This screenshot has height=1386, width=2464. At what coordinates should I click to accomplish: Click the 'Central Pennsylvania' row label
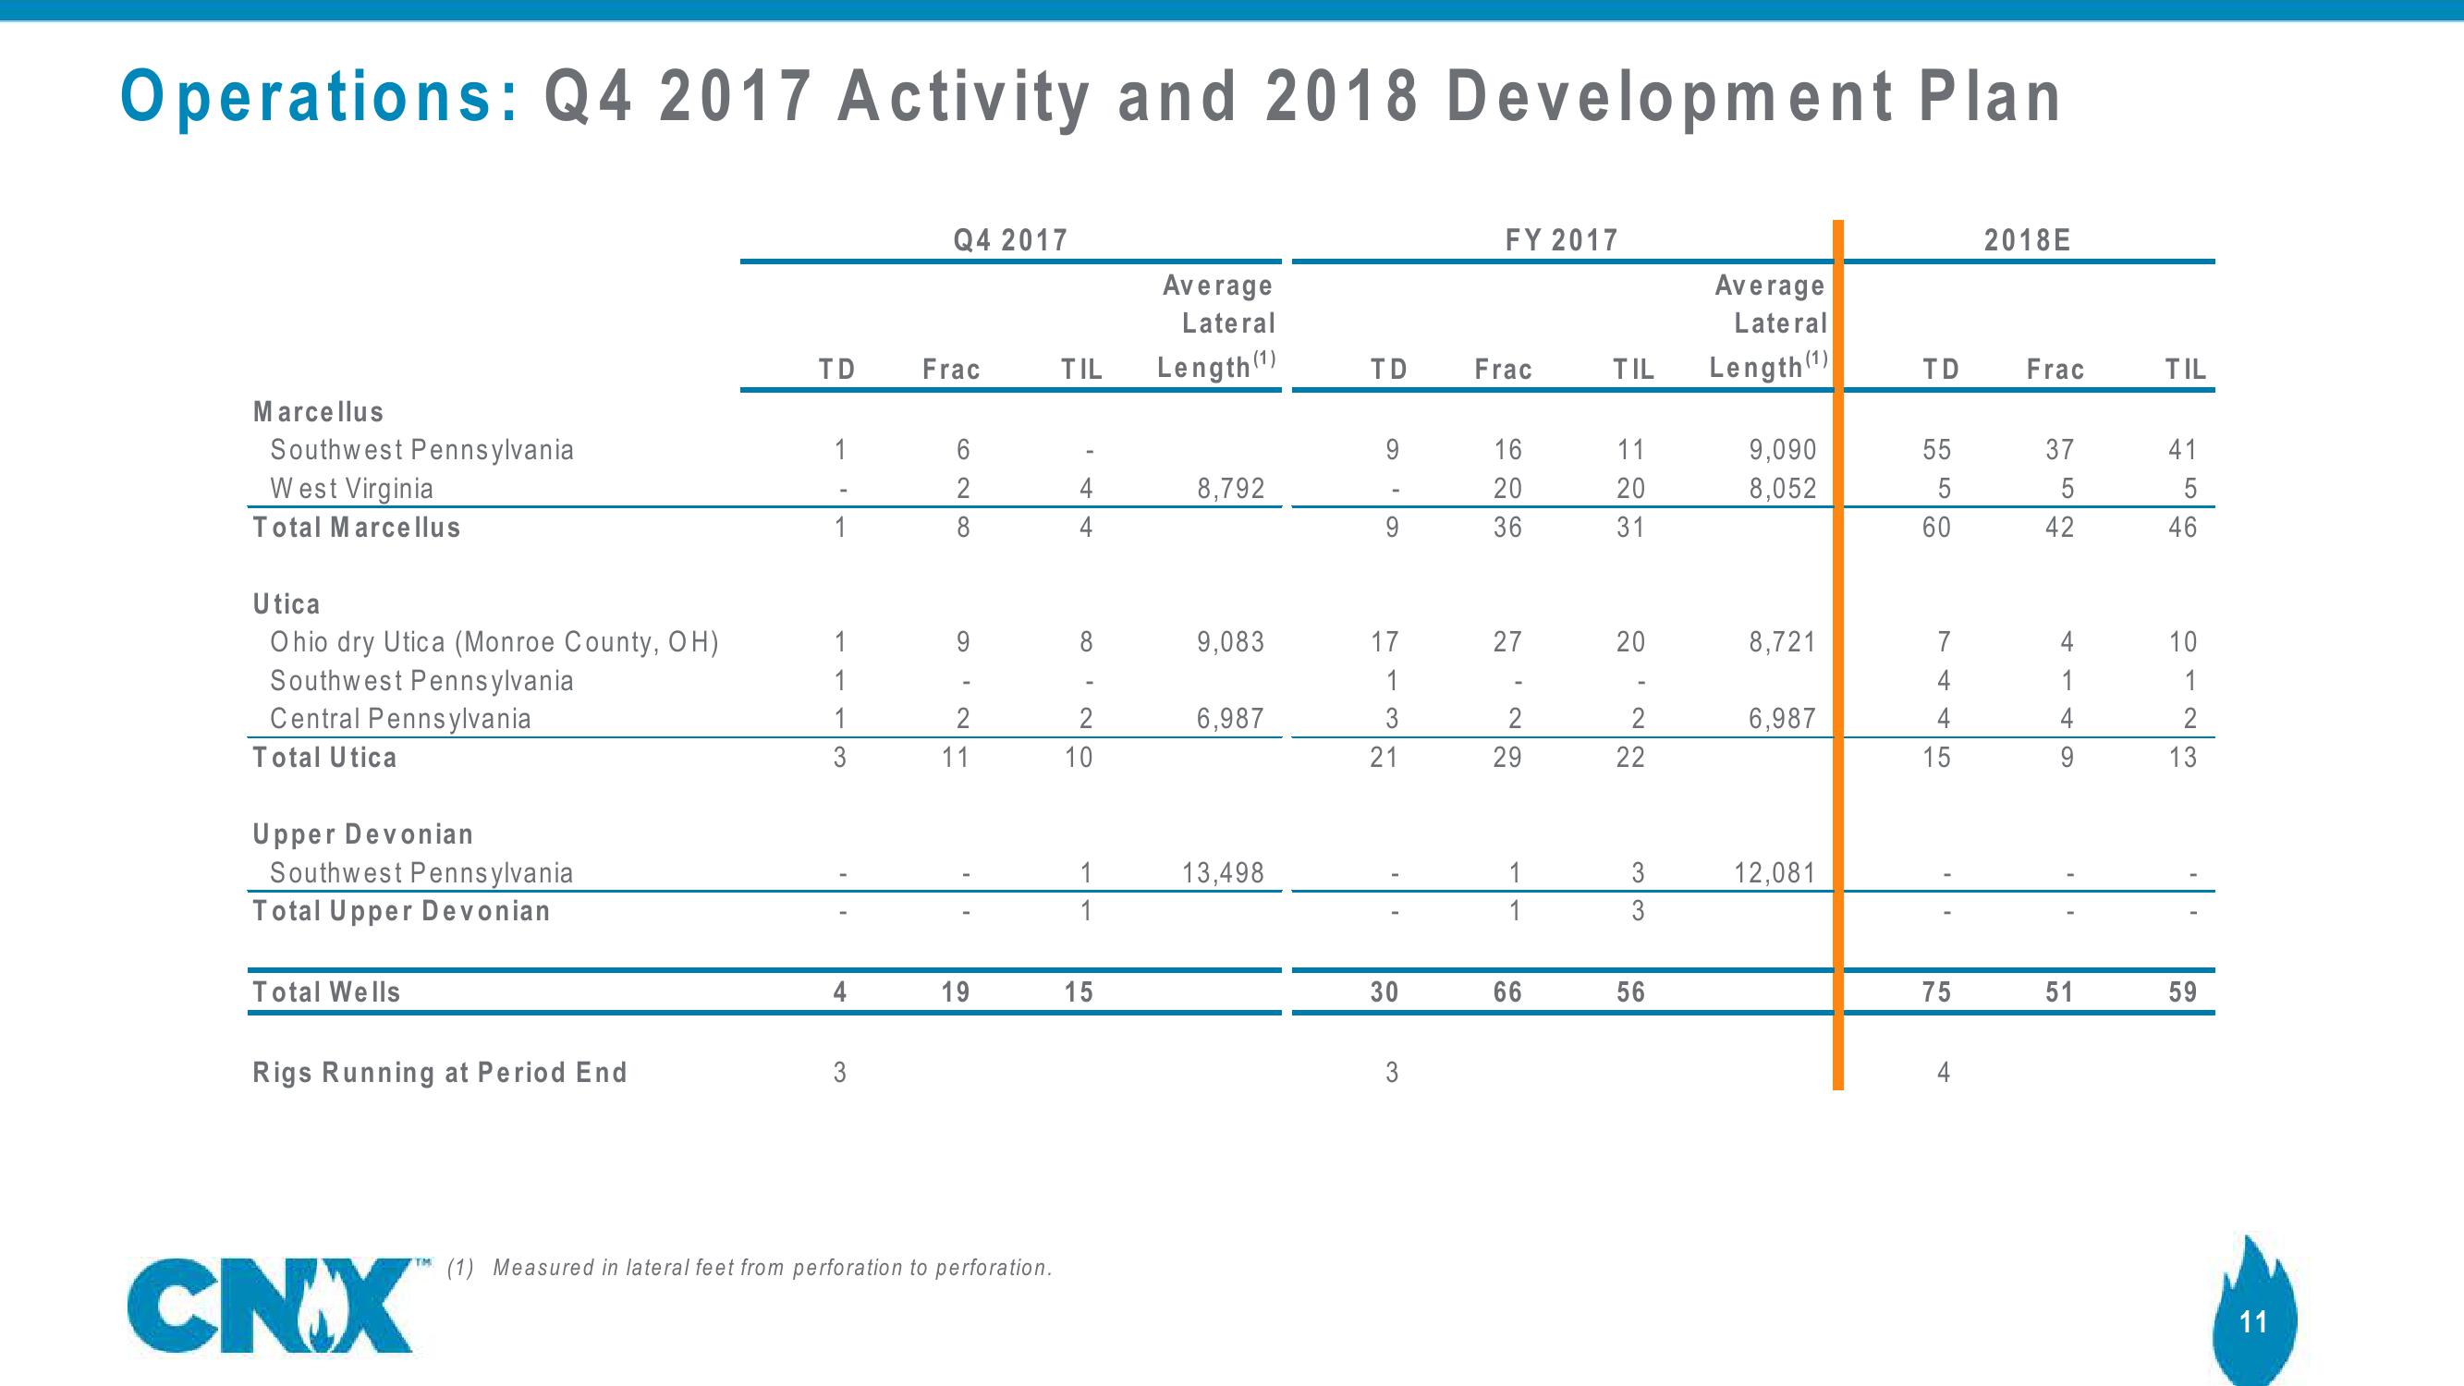(x=400, y=718)
